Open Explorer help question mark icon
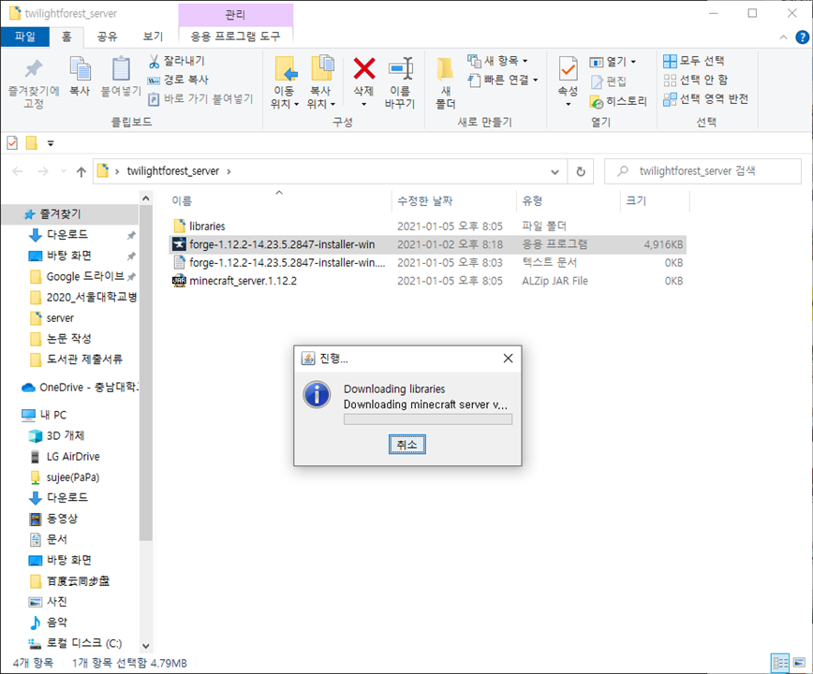 (802, 37)
